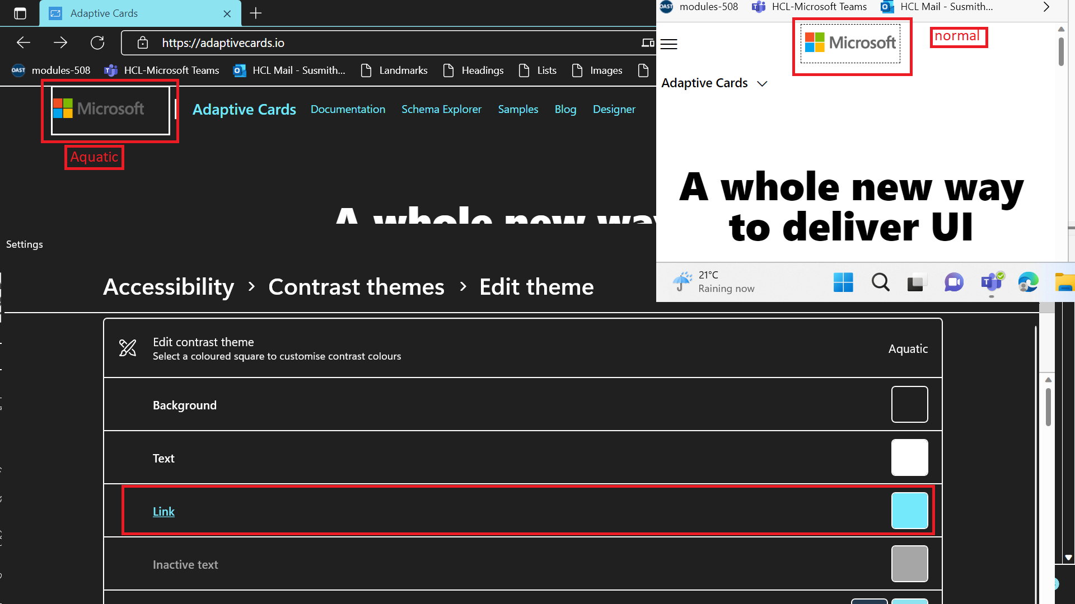Click the Windows Start icon in taskbar

pos(843,282)
